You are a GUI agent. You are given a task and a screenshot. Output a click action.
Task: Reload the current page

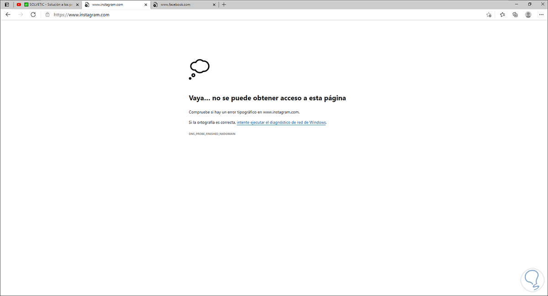coord(33,15)
